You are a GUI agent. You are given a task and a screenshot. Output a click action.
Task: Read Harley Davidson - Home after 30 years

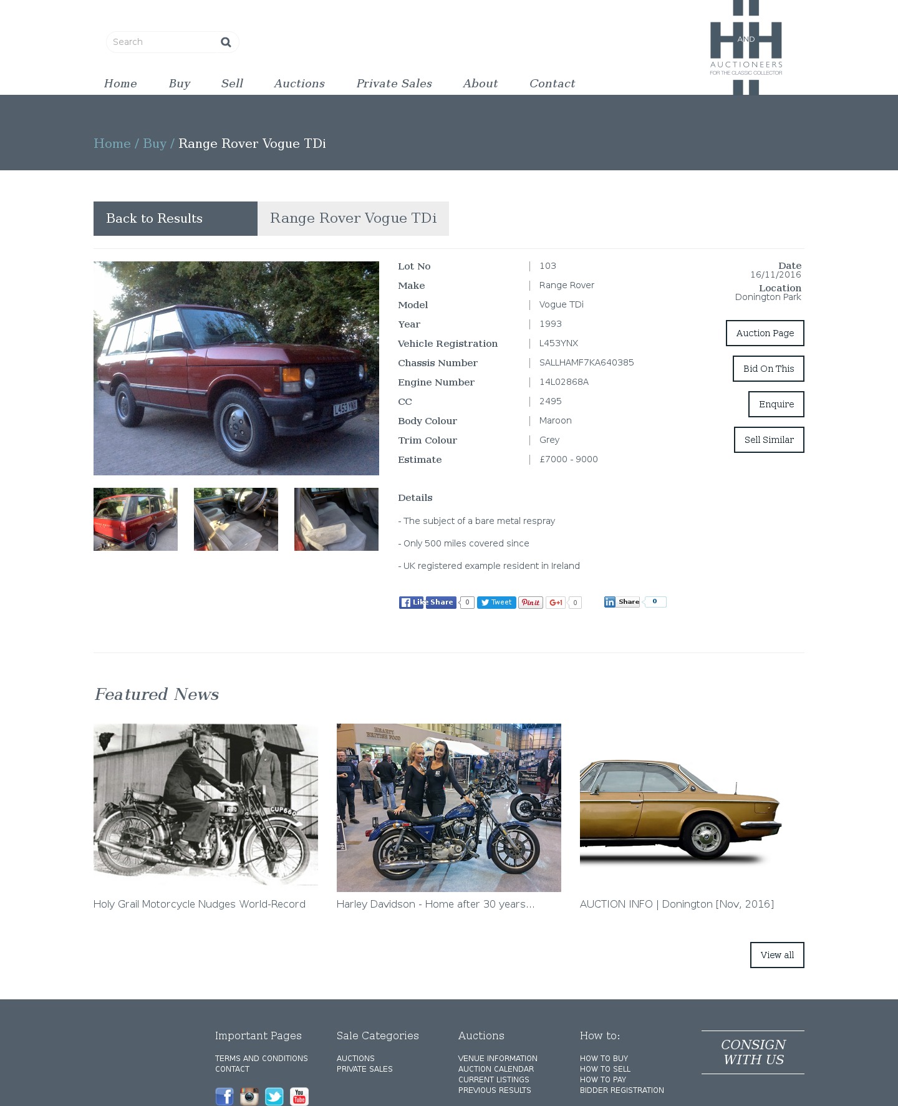click(436, 904)
